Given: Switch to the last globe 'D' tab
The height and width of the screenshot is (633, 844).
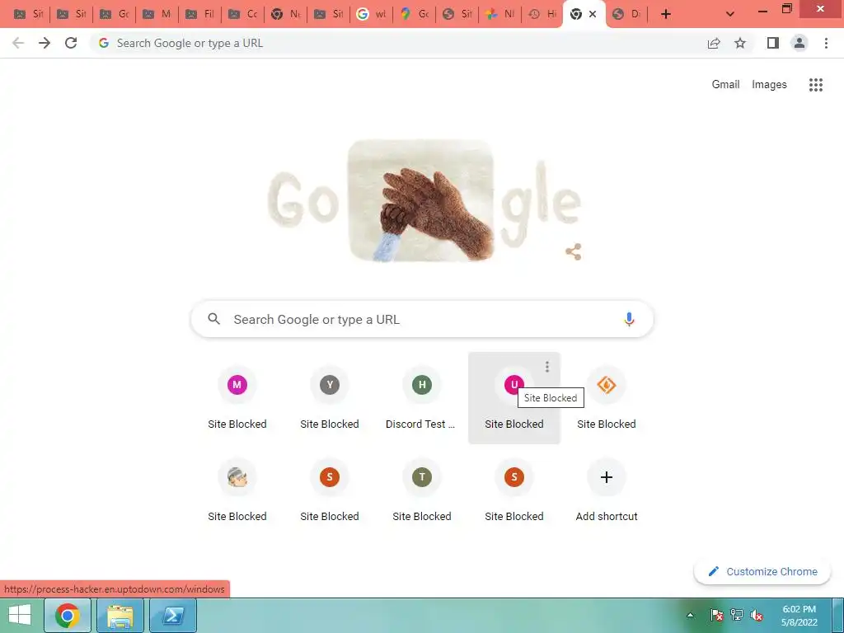Looking at the screenshot, I should 627,14.
